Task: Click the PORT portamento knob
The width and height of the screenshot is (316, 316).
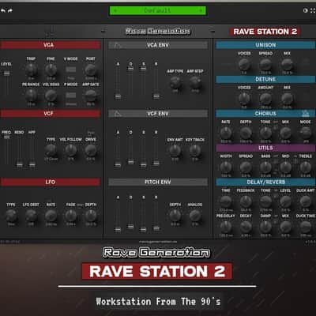Action: coord(91,70)
